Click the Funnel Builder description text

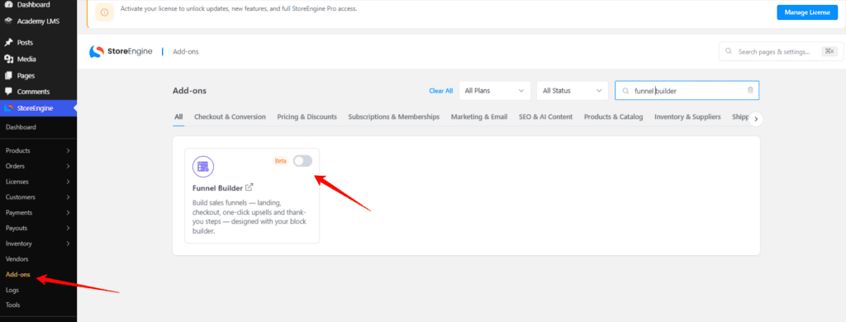click(250, 217)
